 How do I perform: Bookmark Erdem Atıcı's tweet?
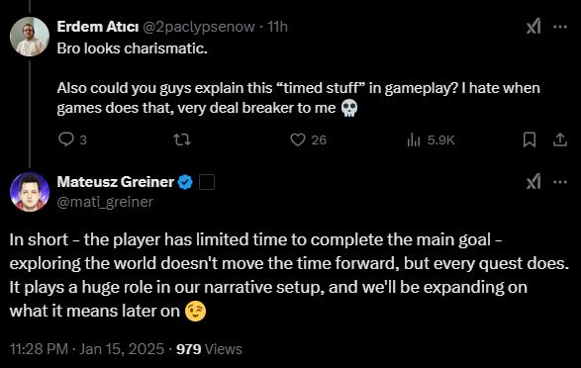pyautogui.click(x=530, y=139)
